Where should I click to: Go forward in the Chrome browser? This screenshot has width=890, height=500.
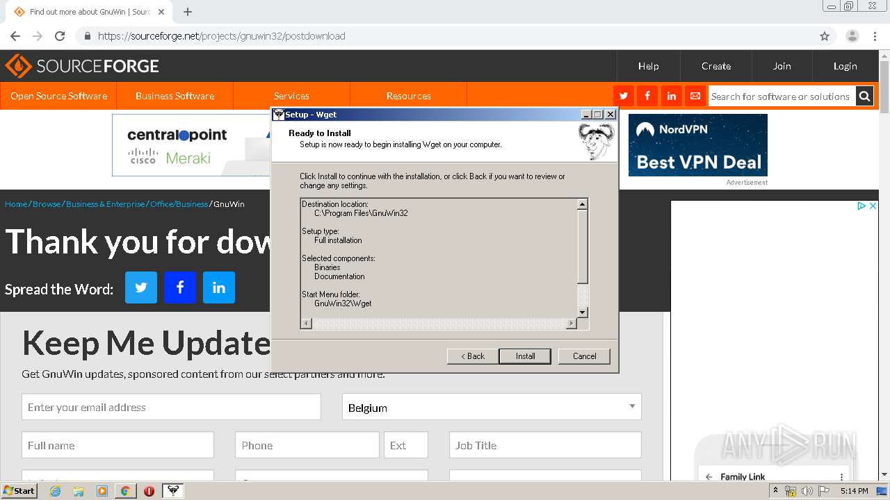[38, 36]
